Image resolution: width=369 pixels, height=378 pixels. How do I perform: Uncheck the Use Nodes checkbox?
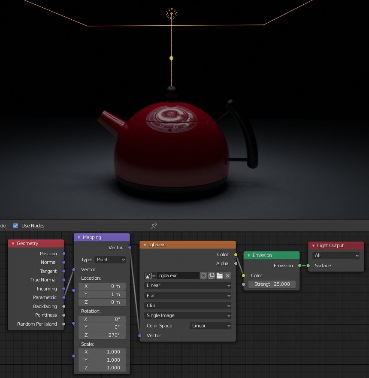[x=15, y=226]
